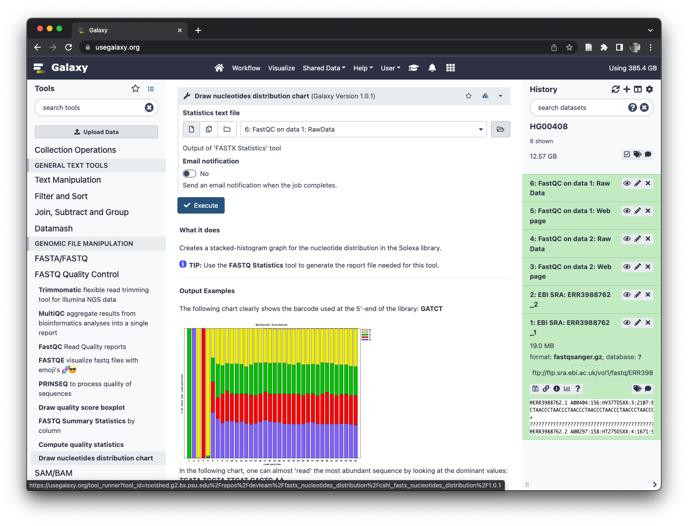Screen dimensions: 688x526
Task: Expand the Shared Data menu
Action: [324, 68]
